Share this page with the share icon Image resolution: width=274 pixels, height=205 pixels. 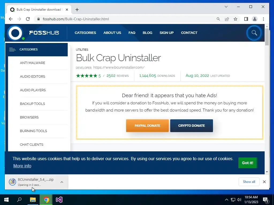[227, 19]
